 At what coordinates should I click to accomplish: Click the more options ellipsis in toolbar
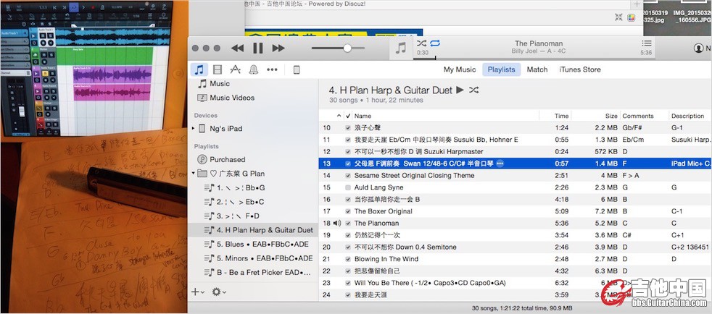click(x=272, y=69)
